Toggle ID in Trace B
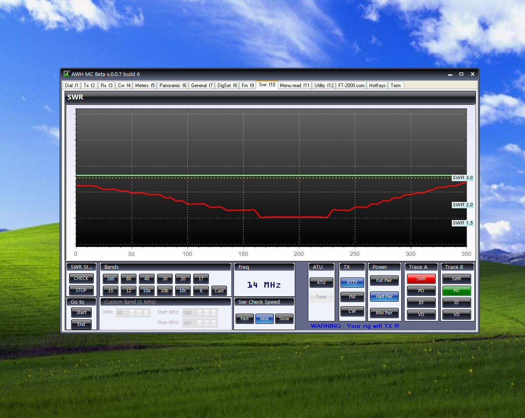This screenshot has width=525, height=418. pyautogui.click(x=456, y=303)
